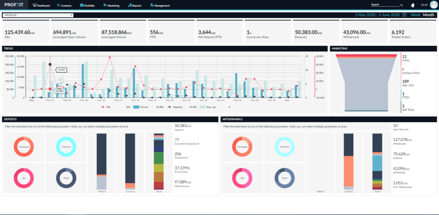Image resolution: width=439 pixels, height=215 pixels.
Task: Select the Conversion Rate card
Action: (x=268, y=32)
